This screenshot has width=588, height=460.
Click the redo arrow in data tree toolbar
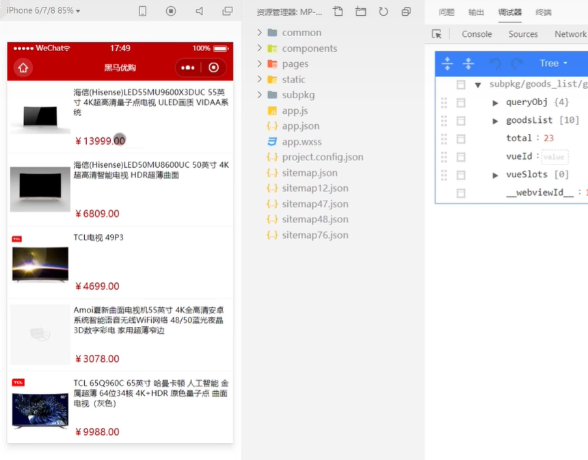click(517, 63)
